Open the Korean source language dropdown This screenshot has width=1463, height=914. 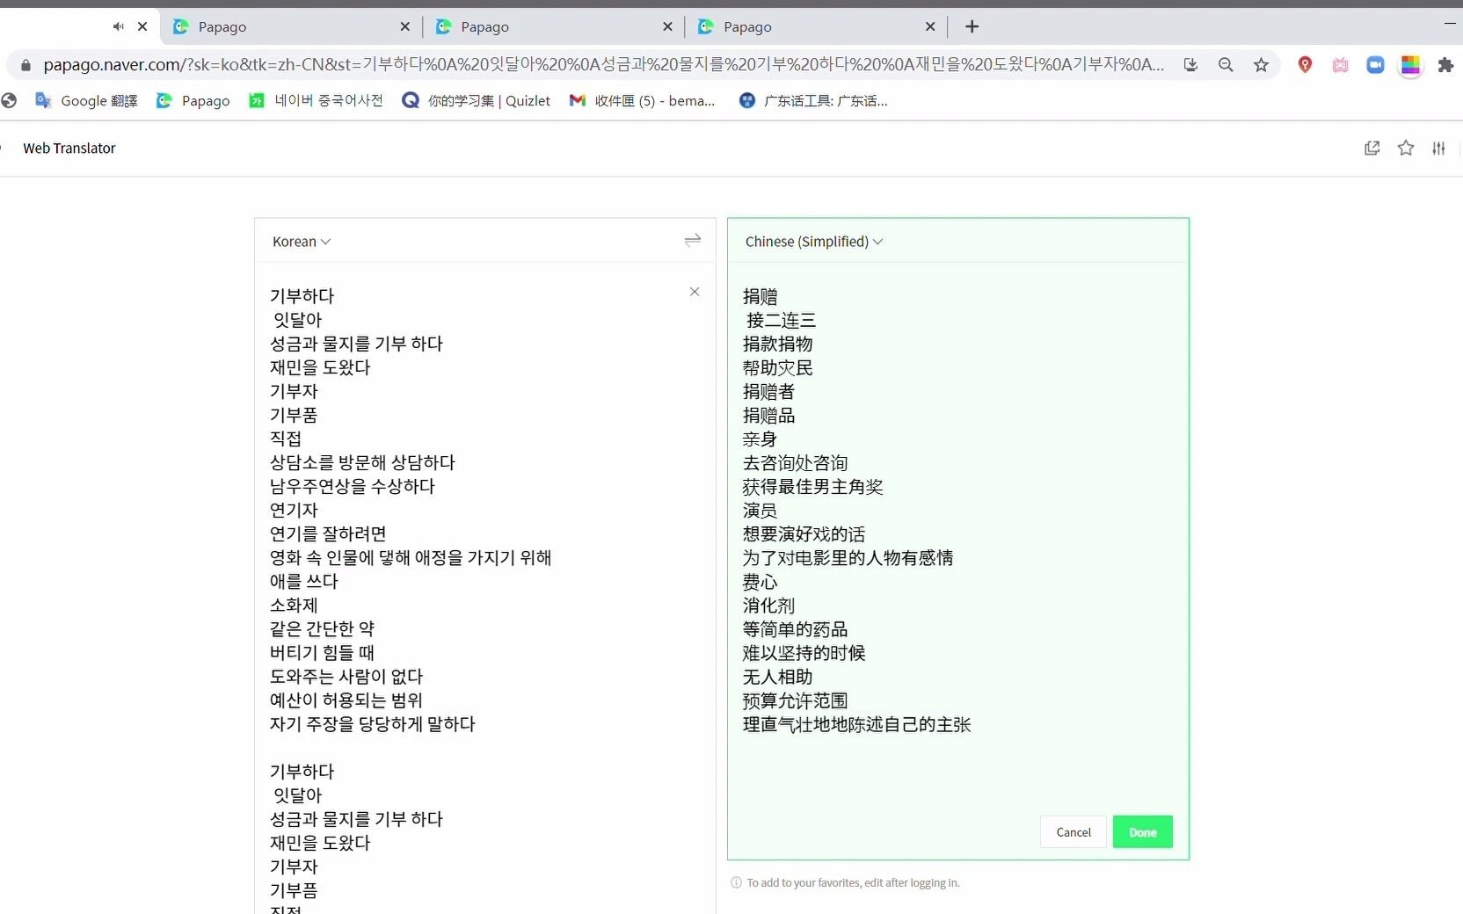(x=302, y=242)
